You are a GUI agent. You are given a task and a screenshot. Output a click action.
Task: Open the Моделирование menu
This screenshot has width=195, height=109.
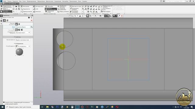[31, 1]
